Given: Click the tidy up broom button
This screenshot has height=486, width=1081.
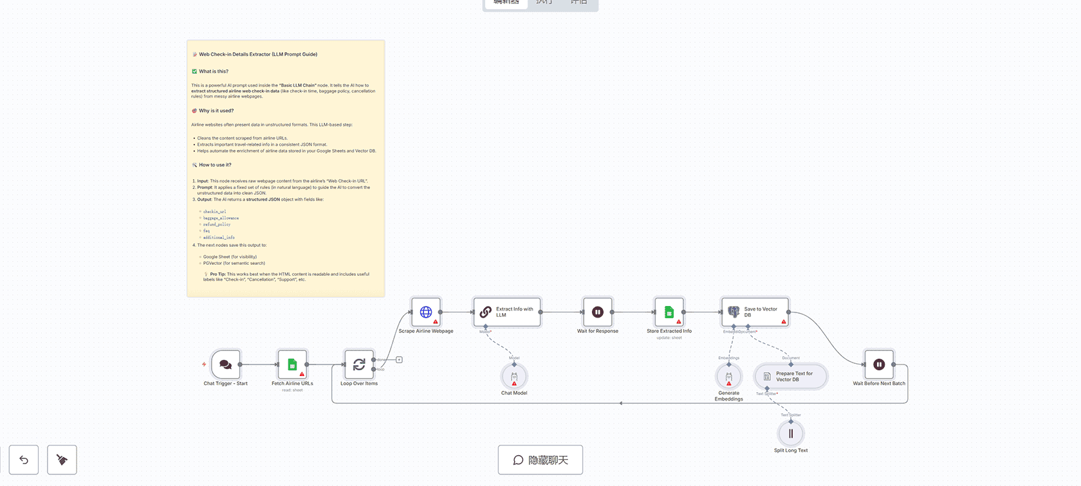Looking at the screenshot, I should [62, 460].
